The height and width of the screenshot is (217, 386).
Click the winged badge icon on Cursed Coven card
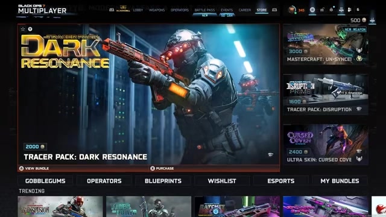coord(359,159)
